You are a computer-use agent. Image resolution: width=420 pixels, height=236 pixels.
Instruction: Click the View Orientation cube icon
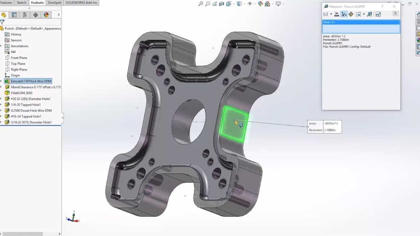pos(228,4)
